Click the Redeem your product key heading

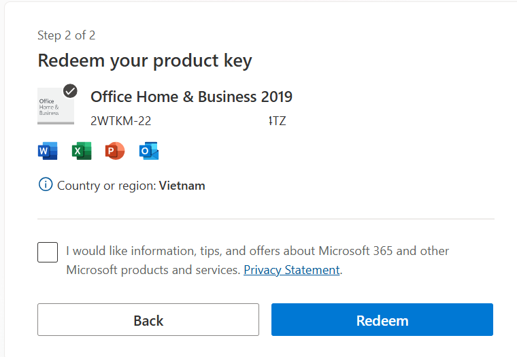coord(145,61)
